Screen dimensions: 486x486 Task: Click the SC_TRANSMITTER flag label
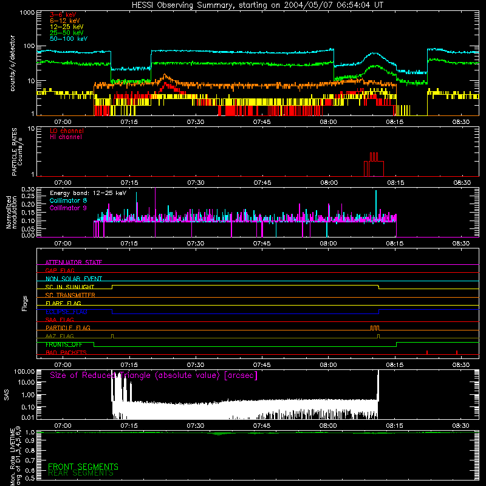pos(70,295)
